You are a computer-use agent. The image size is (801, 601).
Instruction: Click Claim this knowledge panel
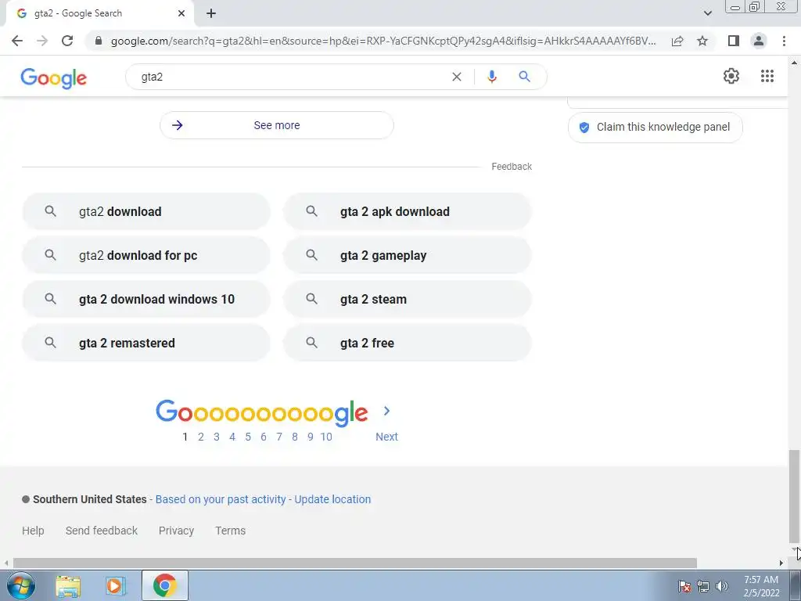tap(655, 128)
